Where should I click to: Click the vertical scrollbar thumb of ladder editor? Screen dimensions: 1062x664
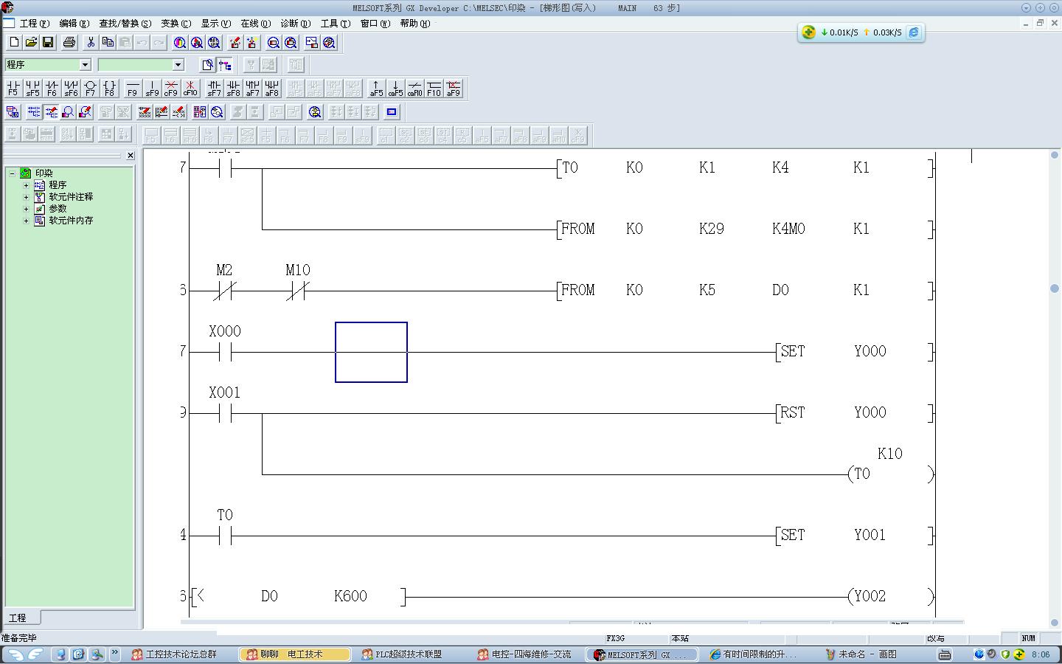1054,288
